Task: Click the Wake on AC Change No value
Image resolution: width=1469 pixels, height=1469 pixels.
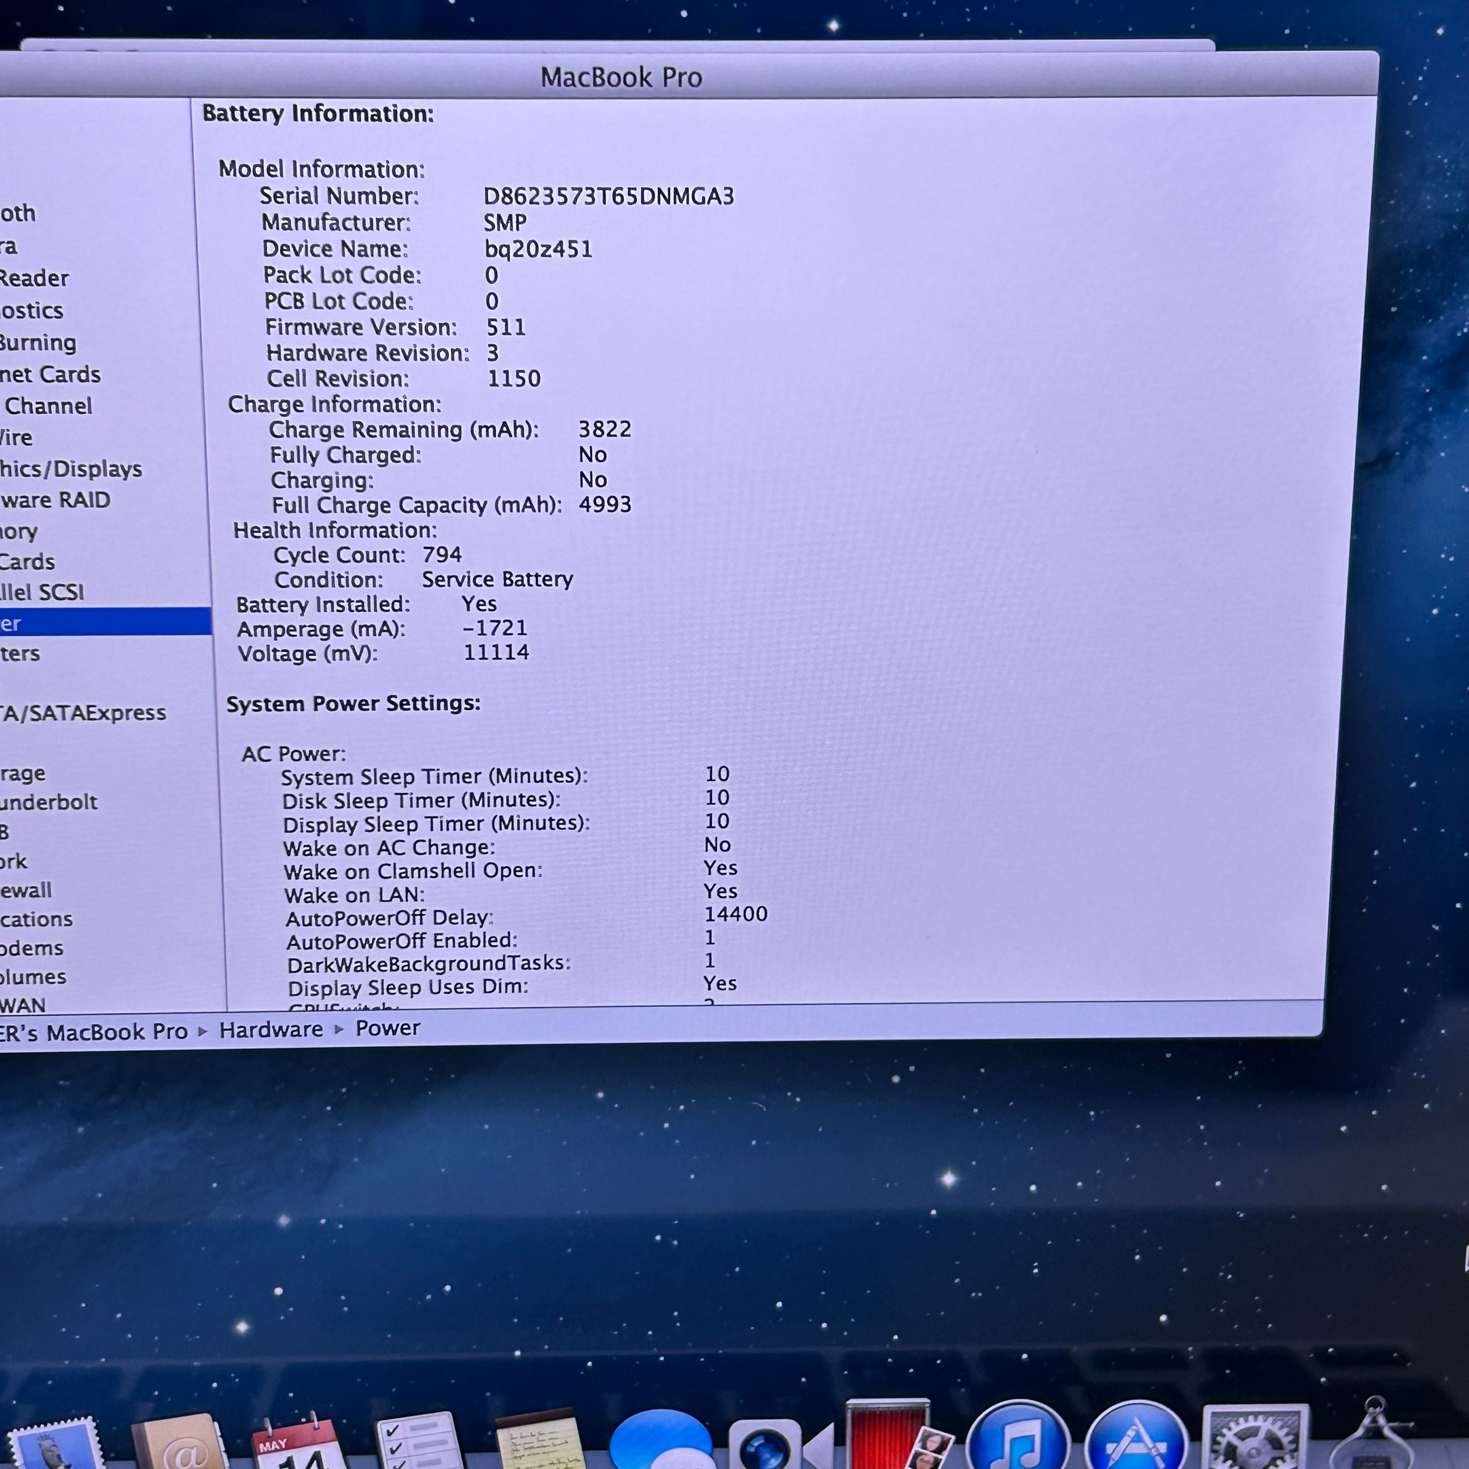Action: 717,845
